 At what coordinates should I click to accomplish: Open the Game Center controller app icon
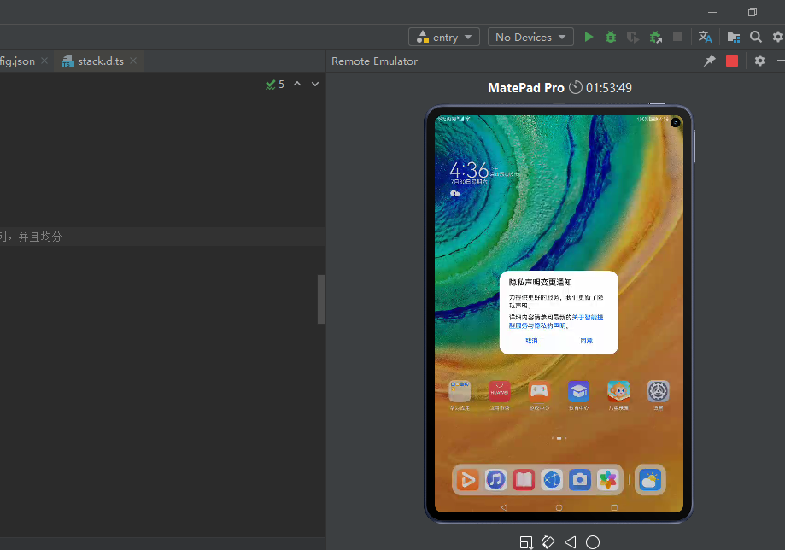(x=539, y=391)
